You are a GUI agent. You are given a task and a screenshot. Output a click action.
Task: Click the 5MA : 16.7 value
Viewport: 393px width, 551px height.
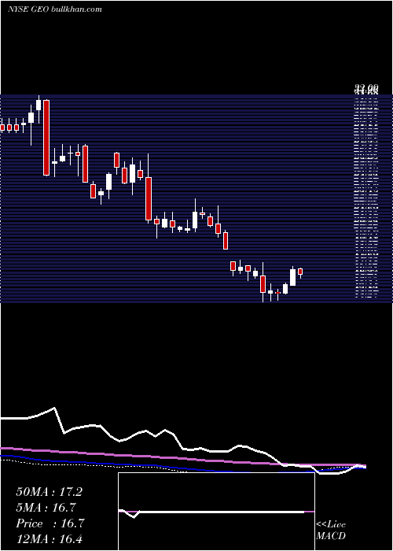(46, 508)
